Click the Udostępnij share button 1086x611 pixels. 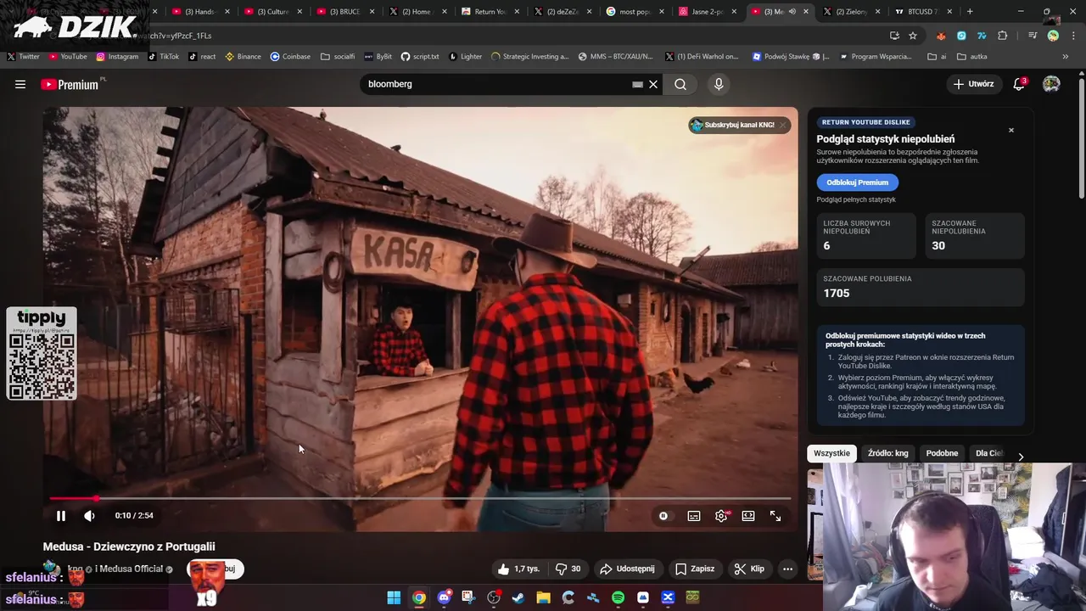coord(627,569)
